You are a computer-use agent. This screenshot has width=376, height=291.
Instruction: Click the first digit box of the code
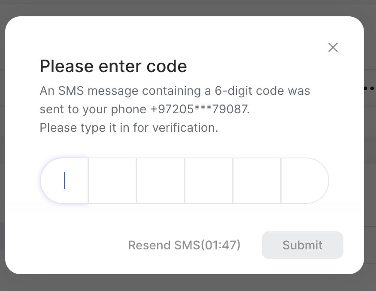[x=65, y=181]
